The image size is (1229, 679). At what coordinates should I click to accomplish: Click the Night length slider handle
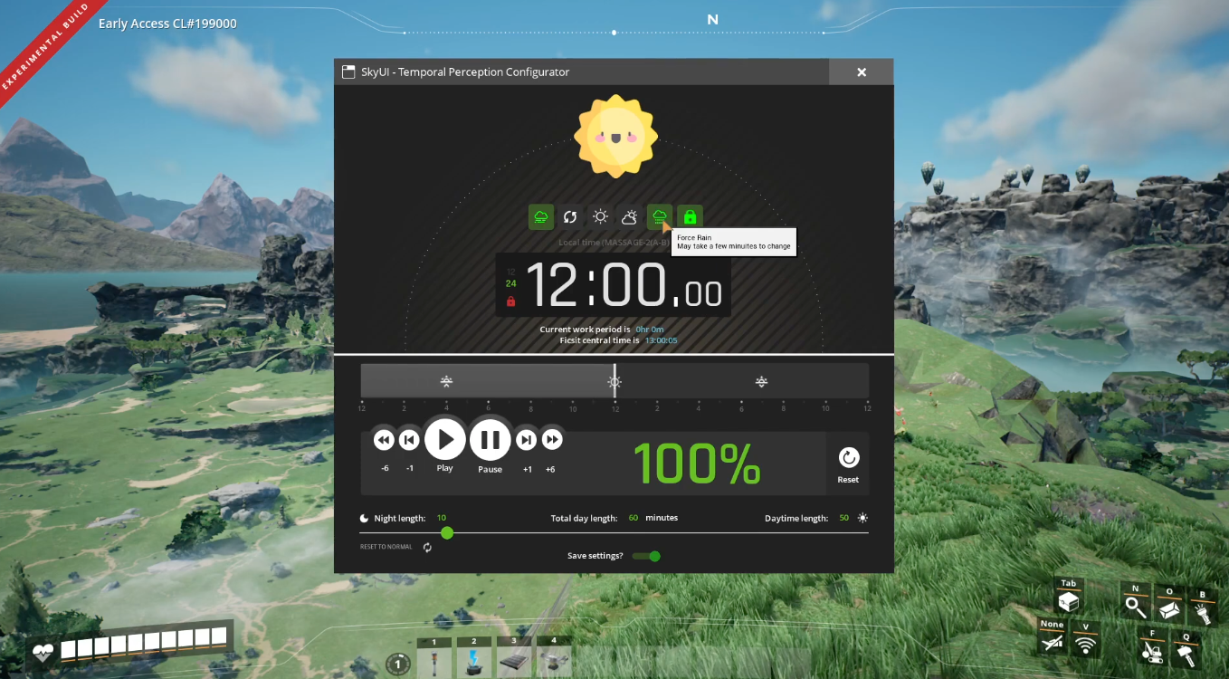tap(446, 533)
